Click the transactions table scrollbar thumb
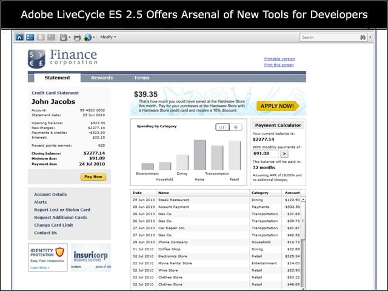The height and width of the screenshot is (291, 388). (x=303, y=221)
